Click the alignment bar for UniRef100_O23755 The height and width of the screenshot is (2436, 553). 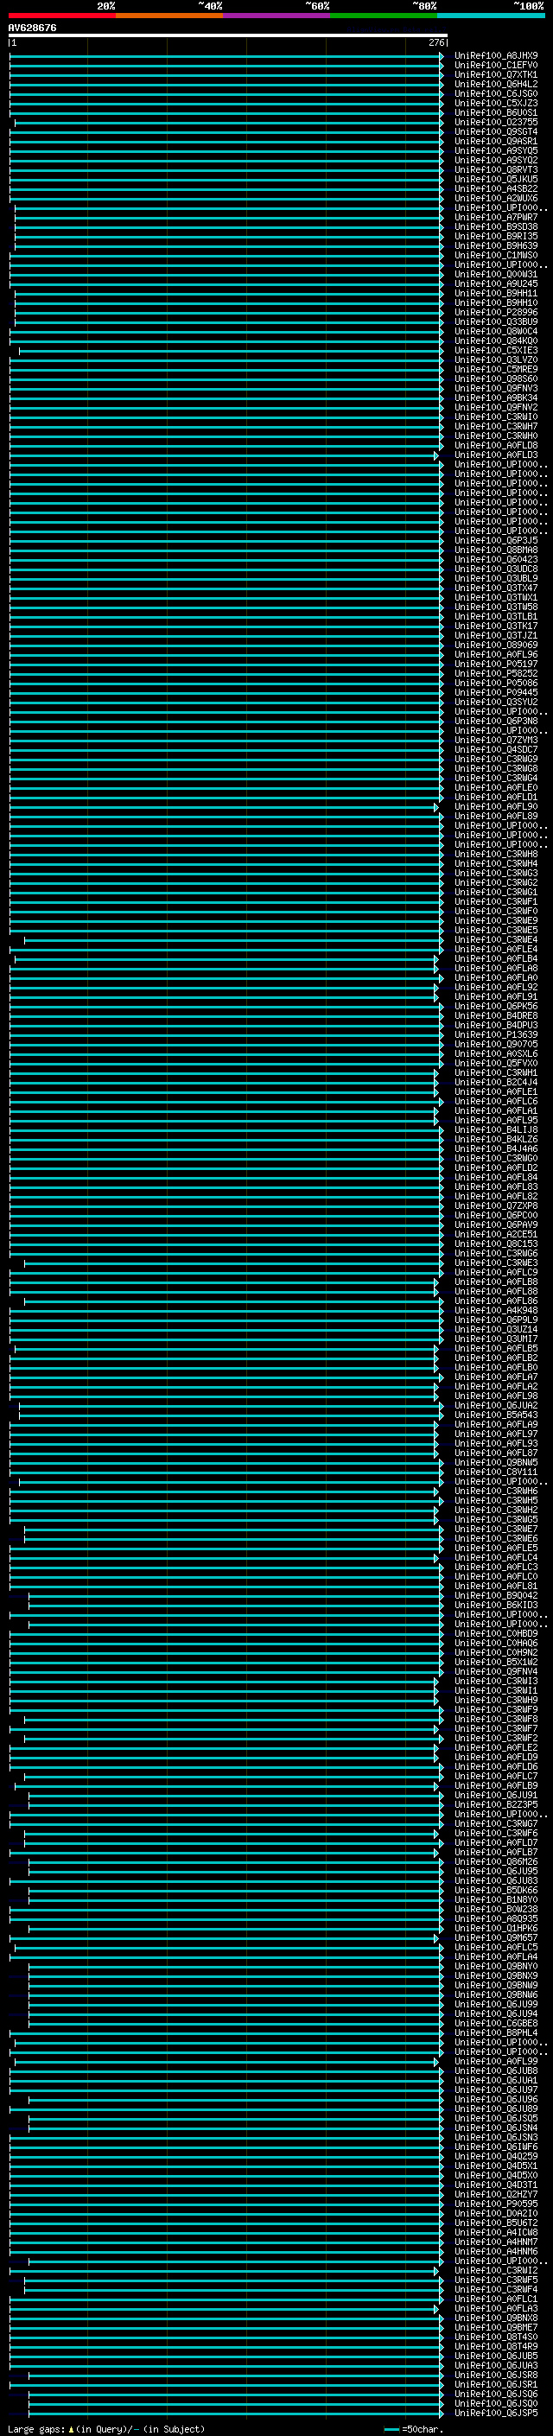[x=229, y=122]
